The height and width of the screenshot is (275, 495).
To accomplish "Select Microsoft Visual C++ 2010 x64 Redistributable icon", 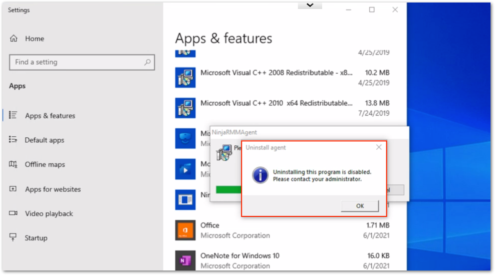I will point(185,108).
